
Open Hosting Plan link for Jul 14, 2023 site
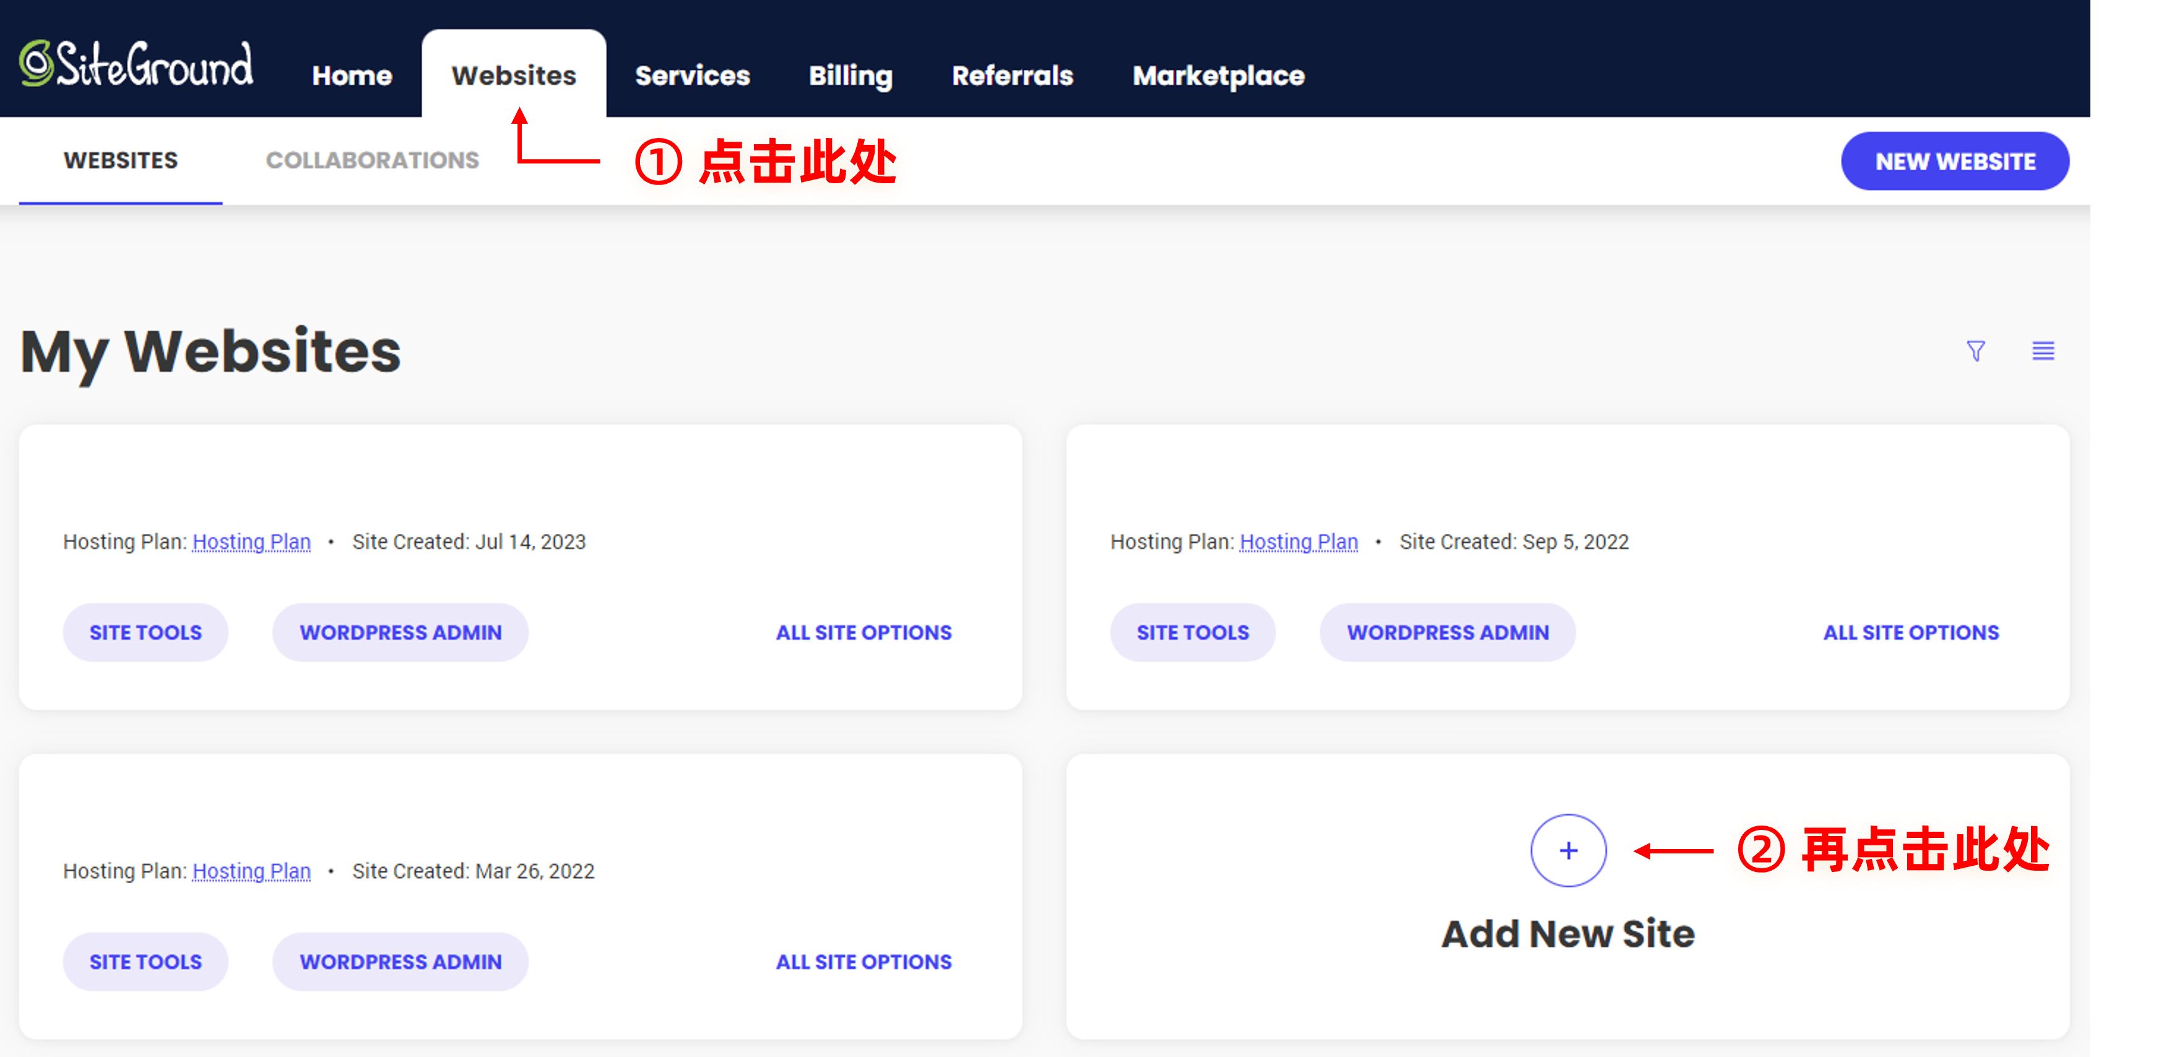251,541
